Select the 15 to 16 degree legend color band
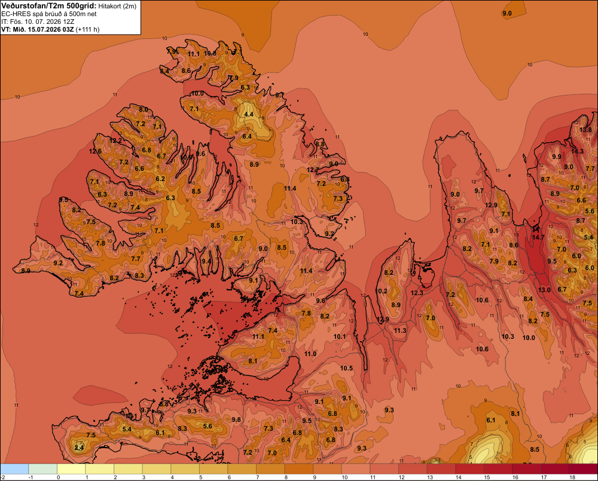This screenshot has width=598, height=481. pos(498,469)
